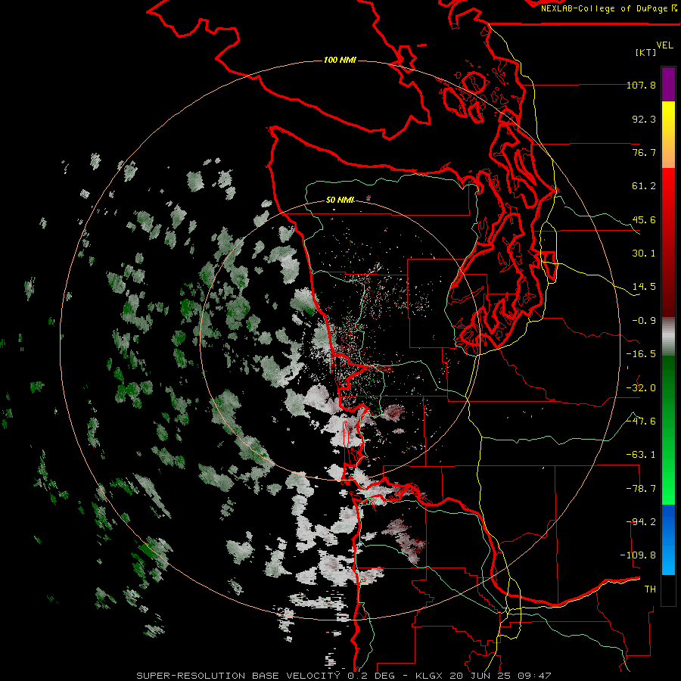Click the yellow-orange segment of the color bar
The image size is (681, 681).
click(x=668, y=135)
